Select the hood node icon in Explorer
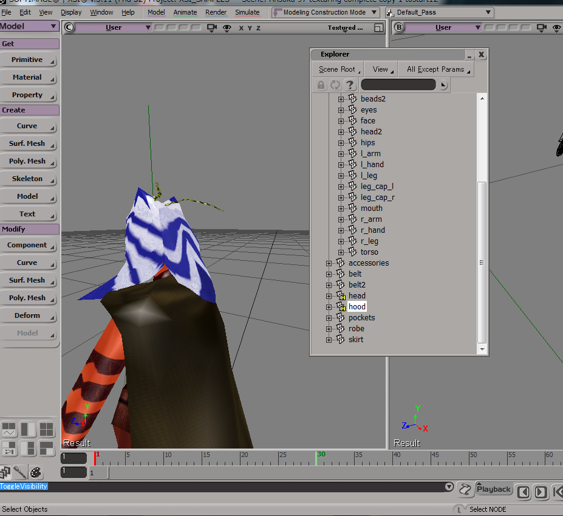Viewport: 563px width, 516px height. tap(341, 306)
